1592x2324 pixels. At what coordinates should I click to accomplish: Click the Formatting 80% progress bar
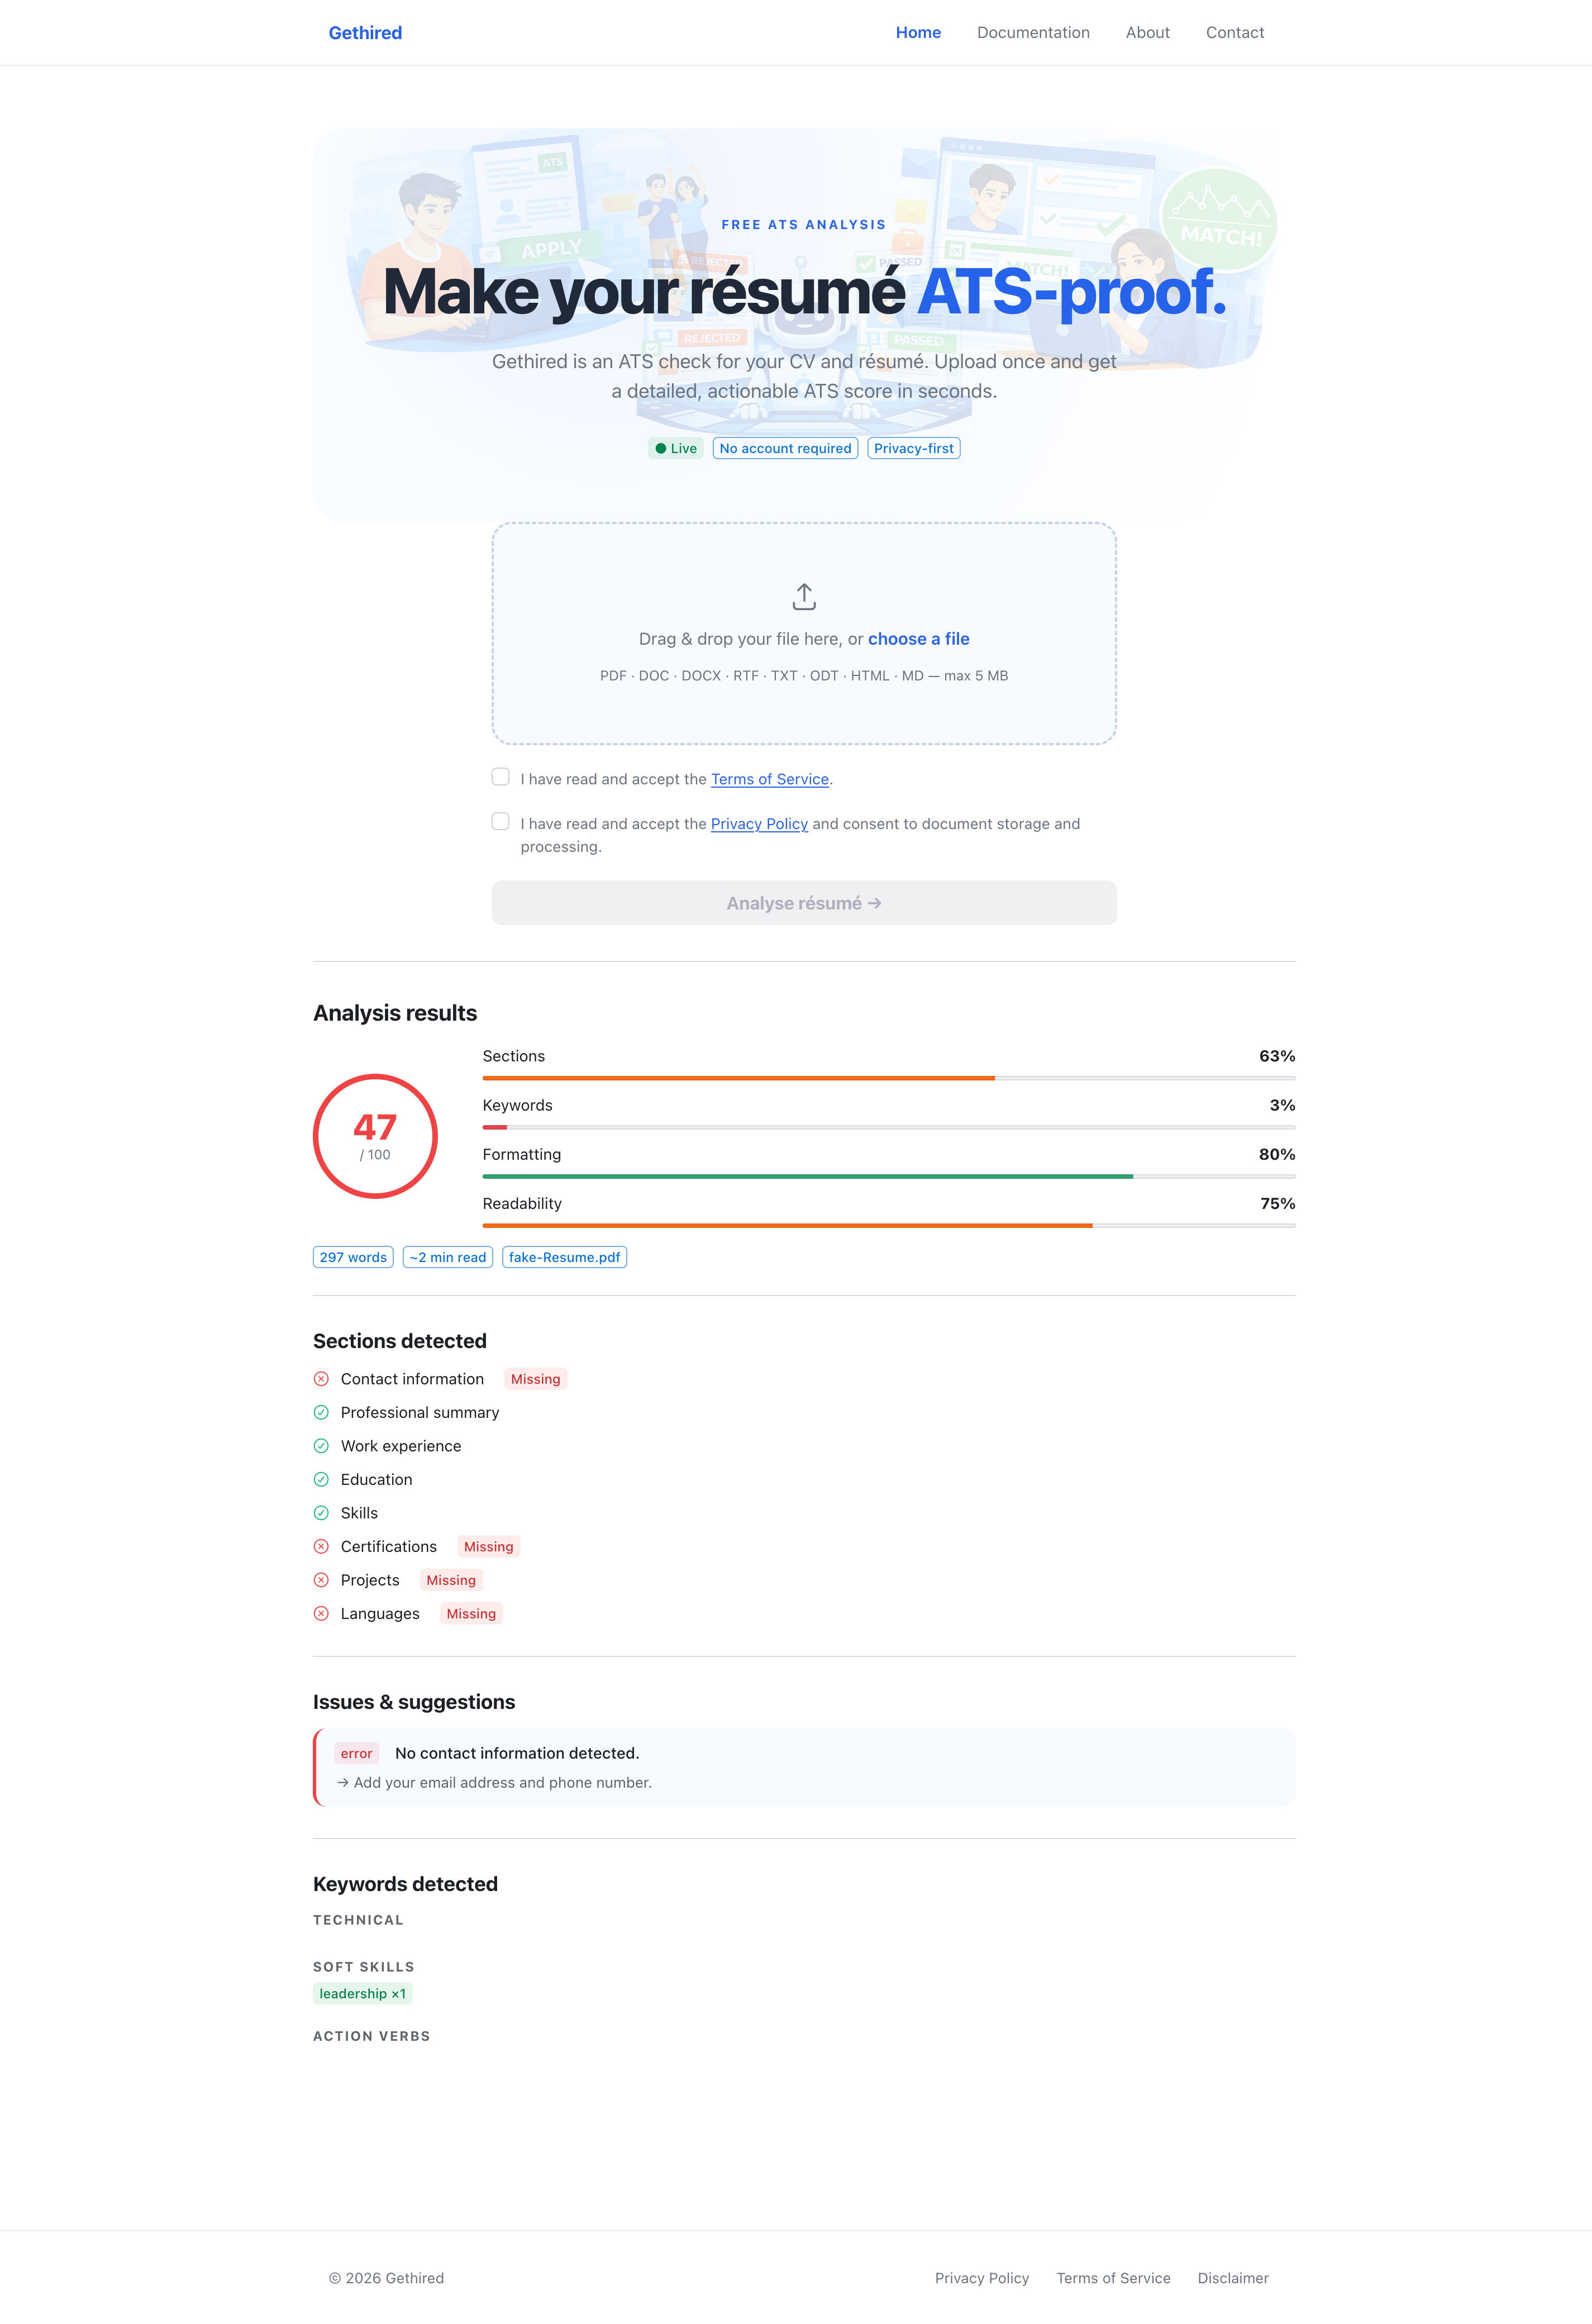click(x=888, y=1177)
